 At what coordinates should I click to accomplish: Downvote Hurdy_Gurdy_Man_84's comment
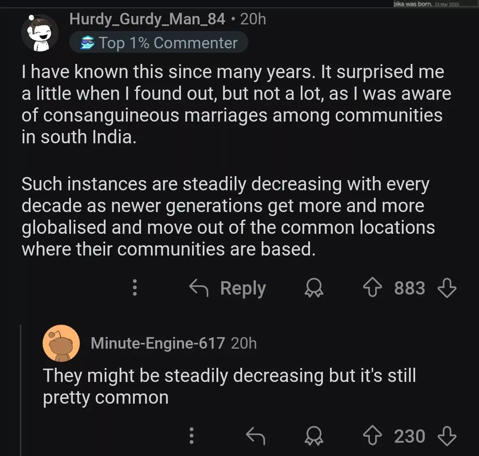447,289
